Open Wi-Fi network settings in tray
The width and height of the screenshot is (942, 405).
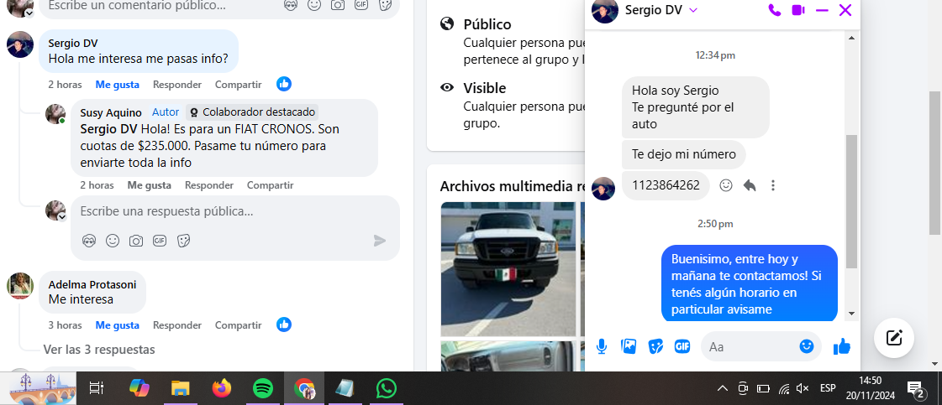(783, 389)
